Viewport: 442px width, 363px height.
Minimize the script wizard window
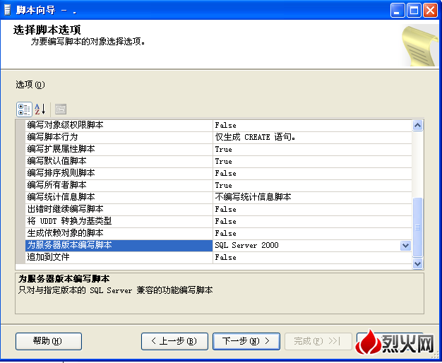point(398,11)
